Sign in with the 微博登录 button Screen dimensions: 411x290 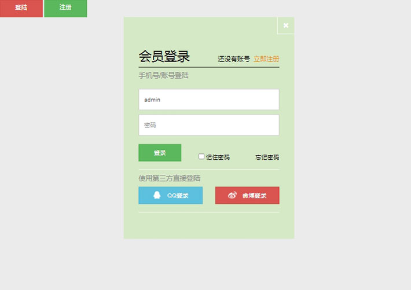coord(247,195)
